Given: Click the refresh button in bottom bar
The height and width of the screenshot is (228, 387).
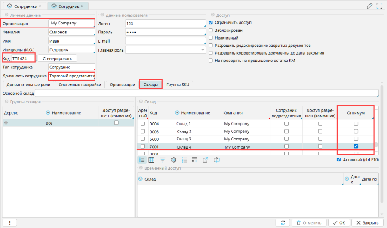Looking at the screenshot, I should coord(283,223).
